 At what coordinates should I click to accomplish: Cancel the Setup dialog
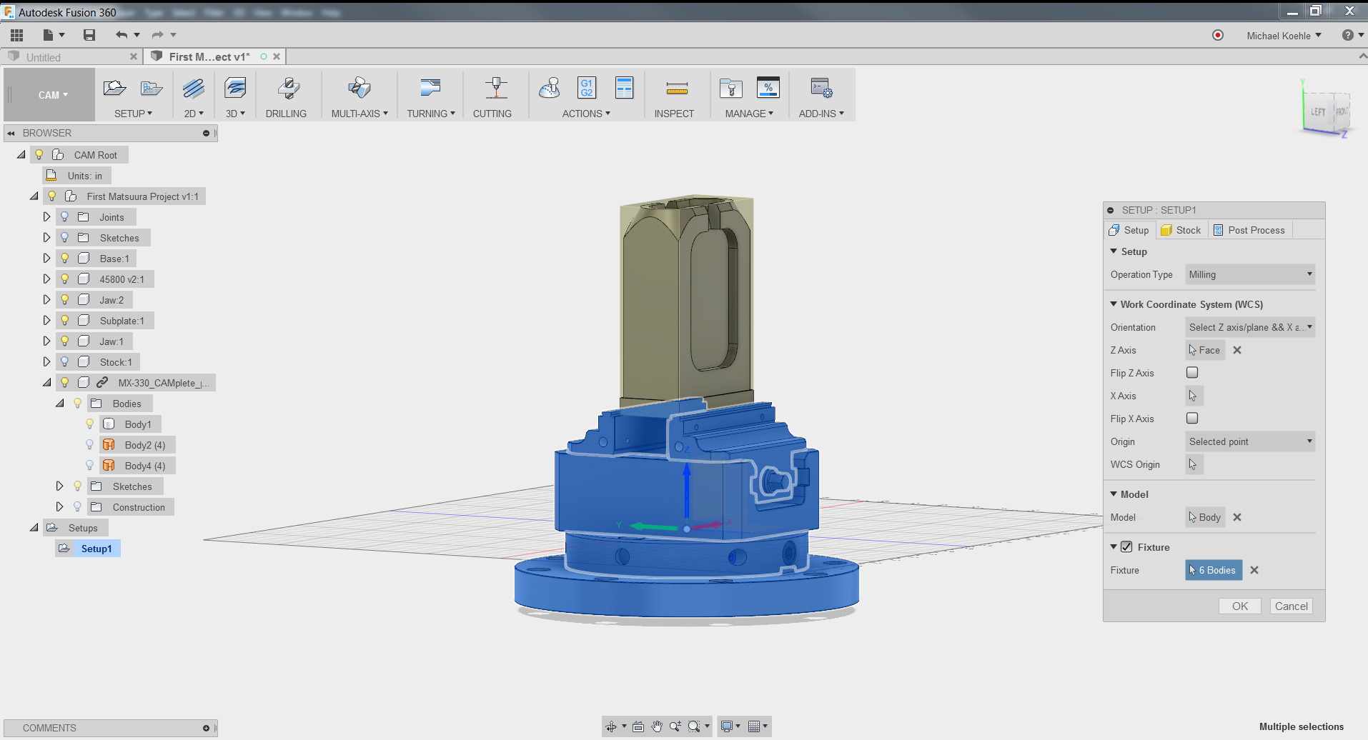coord(1292,606)
